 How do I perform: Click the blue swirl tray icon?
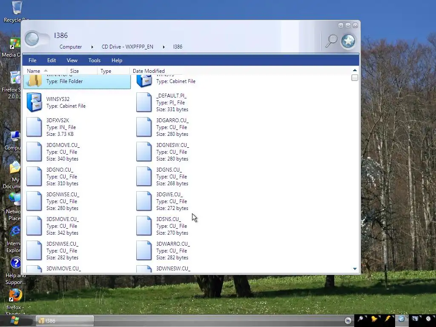[402, 318]
